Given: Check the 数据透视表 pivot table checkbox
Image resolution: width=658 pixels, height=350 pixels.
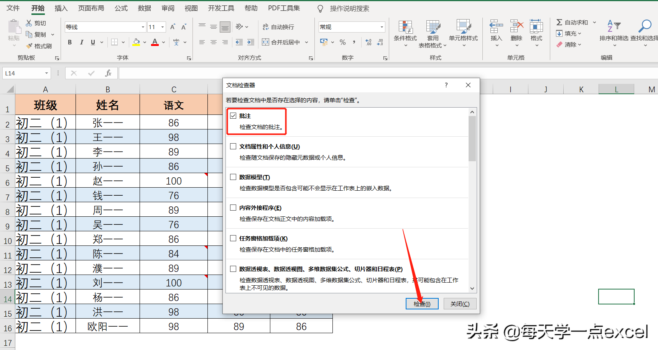Looking at the screenshot, I should 233,269.
